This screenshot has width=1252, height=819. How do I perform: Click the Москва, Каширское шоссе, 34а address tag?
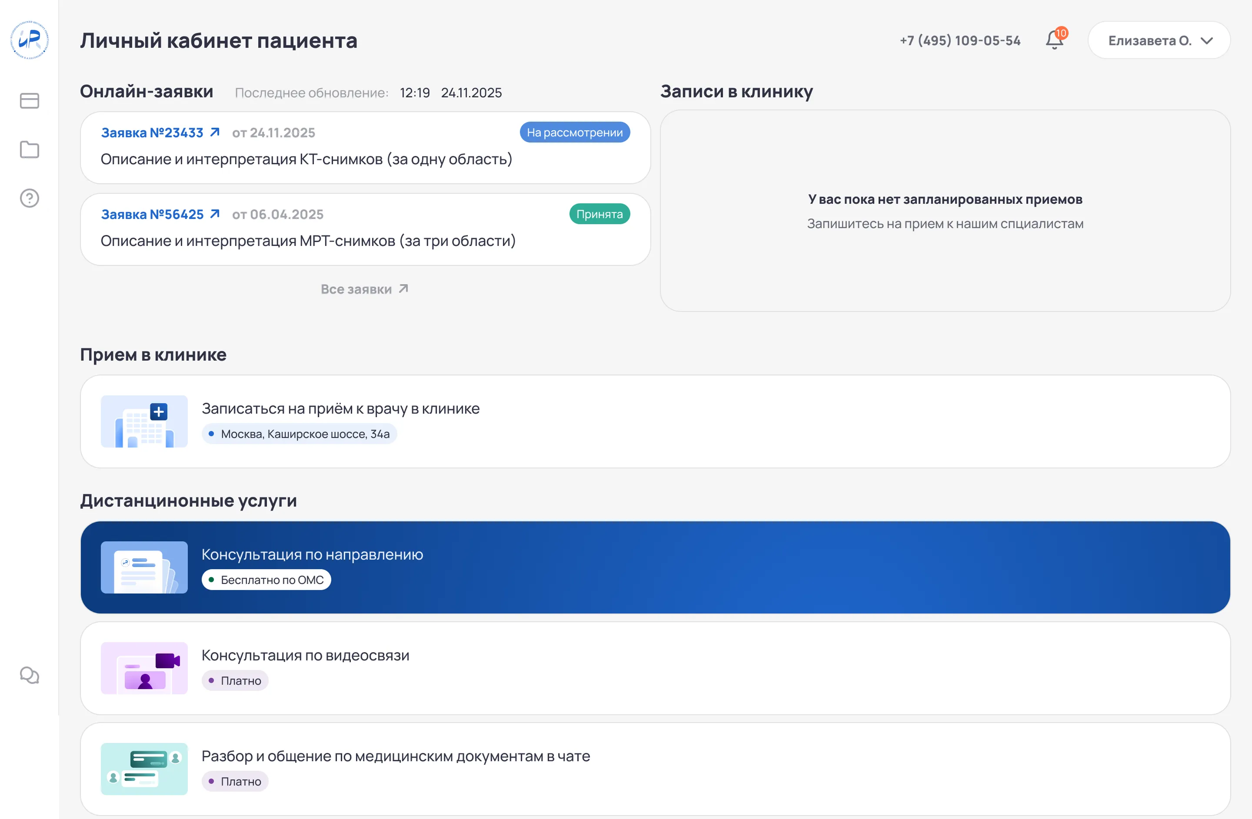tap(299, 434)
